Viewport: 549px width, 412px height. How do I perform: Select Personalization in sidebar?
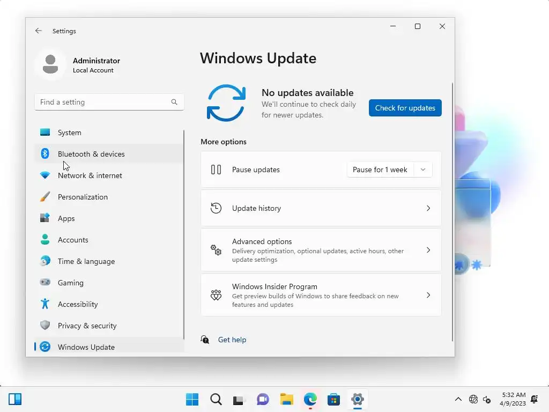109,196
